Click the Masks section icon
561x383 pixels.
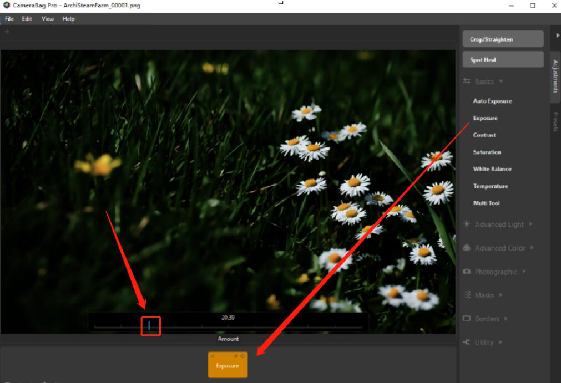coord(467,295)
